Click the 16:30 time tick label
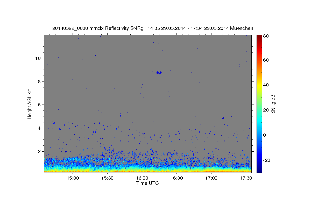 click(176, 178)
